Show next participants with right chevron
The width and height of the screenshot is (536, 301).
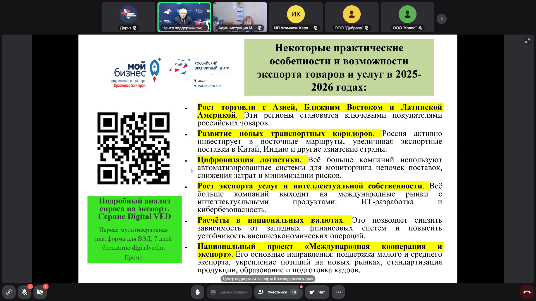(442, 19)
